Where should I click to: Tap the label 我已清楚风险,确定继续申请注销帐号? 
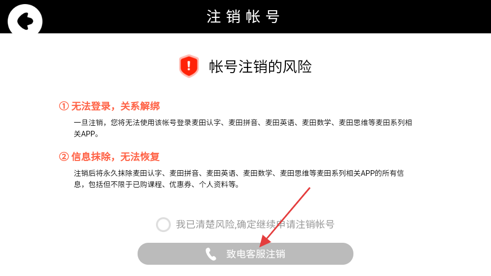[x=255, y=224]
